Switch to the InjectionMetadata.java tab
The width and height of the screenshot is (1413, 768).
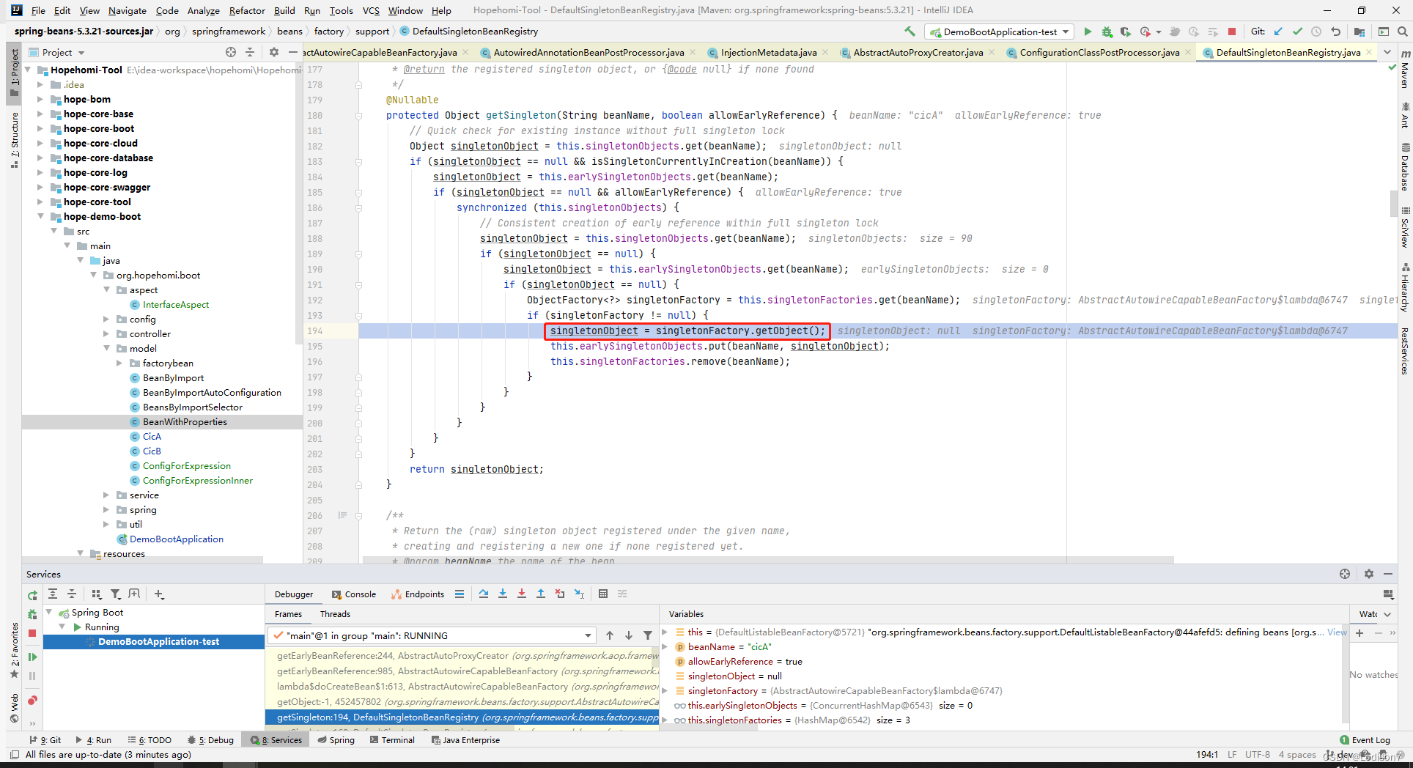tap(769, 52)
